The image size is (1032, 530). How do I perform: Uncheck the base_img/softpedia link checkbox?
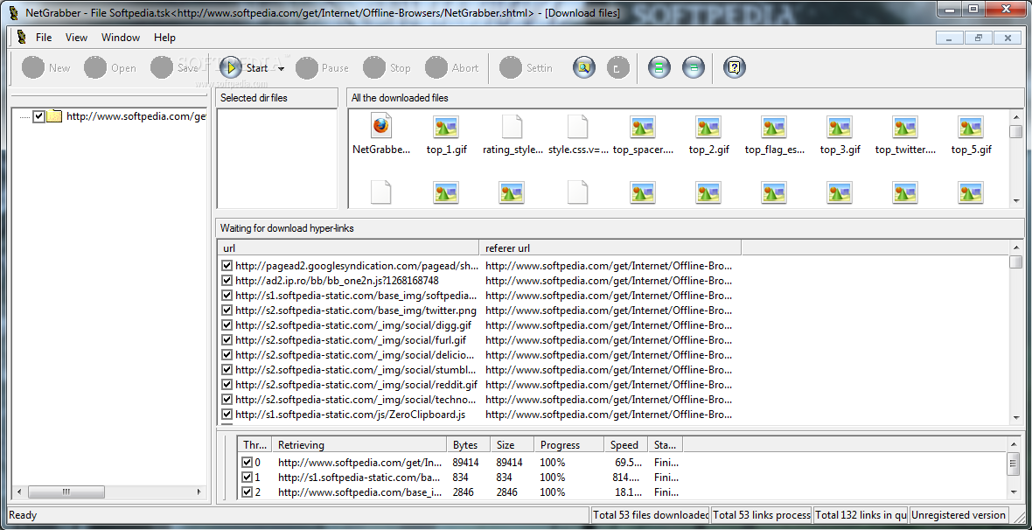click(x=227, y=296)
